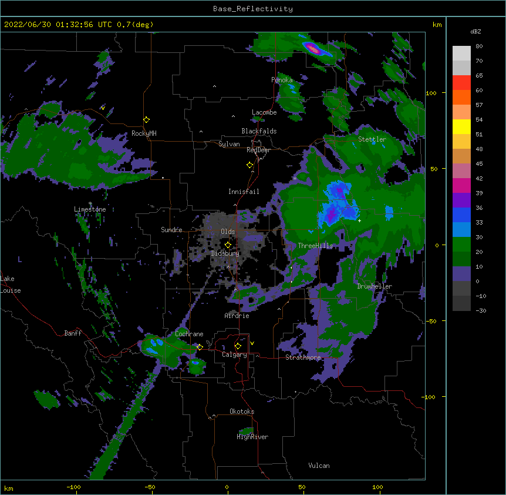This screenshot has width=506, height=495.
Task: Click the yellow V marker northwest of RockyMH
Action: (103, 108)
